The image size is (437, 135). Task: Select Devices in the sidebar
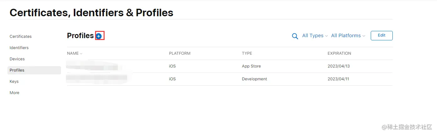17,59
